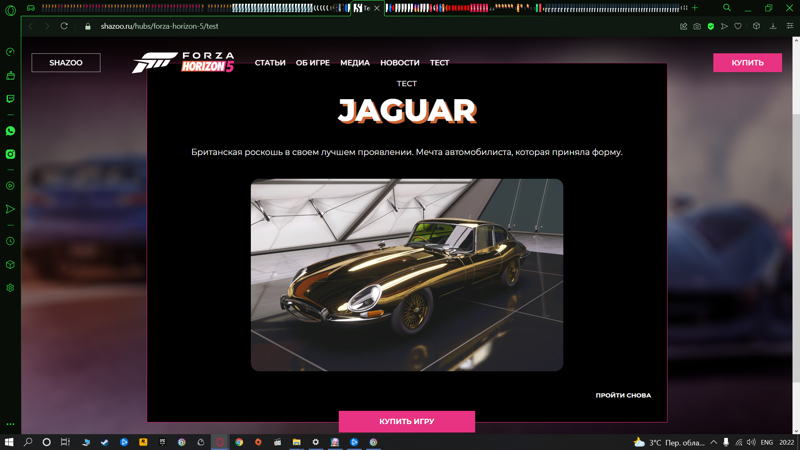This screenshot has height=450, width=800.
Task: Open the downloads panel
Action: point(773,26)
